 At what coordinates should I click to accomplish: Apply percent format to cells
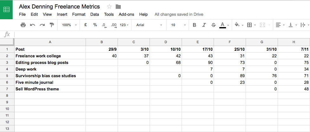[95, 25]
